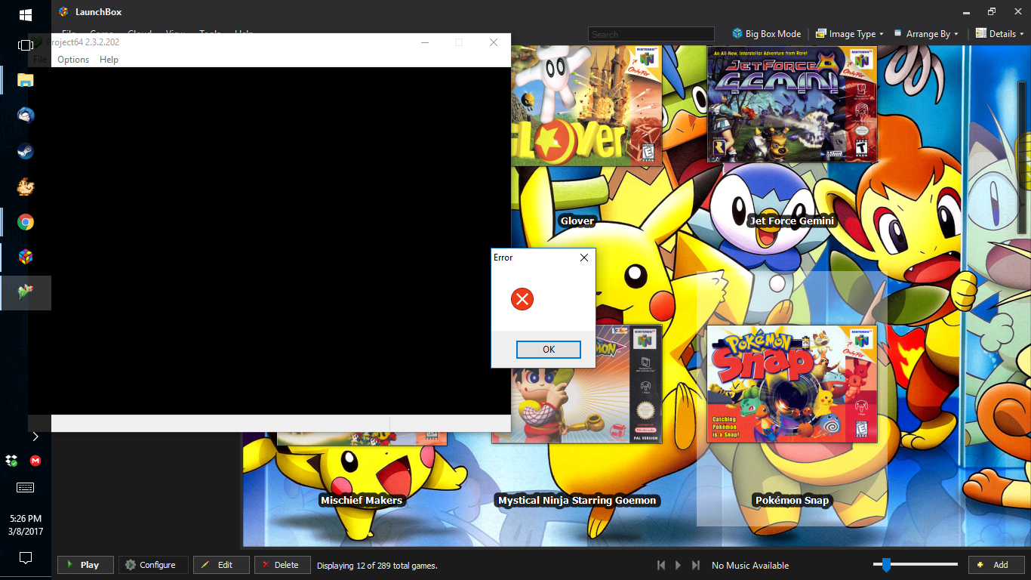Open Help menu in Project64
1031x580 pixels.
tap(109, 60)
